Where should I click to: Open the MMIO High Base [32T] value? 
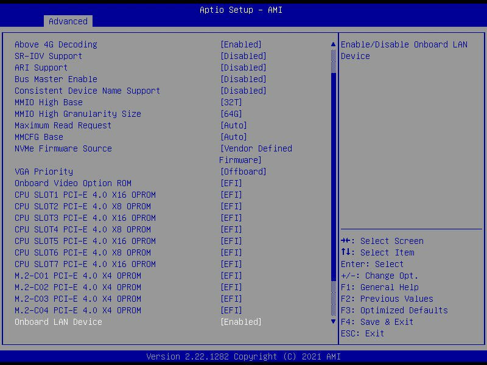231,102
